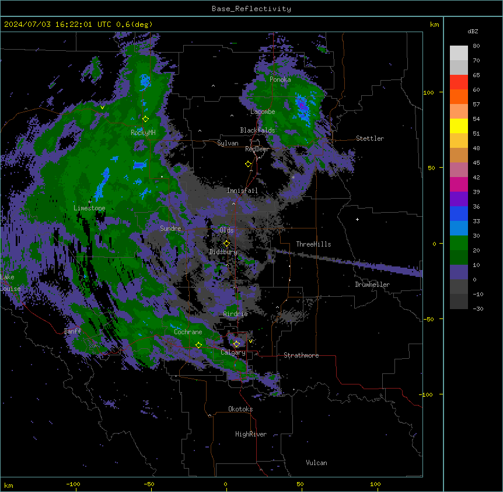Click the yellow diamond marker below RedDeer
503x492 pixels.
click(x=248, y=164)
